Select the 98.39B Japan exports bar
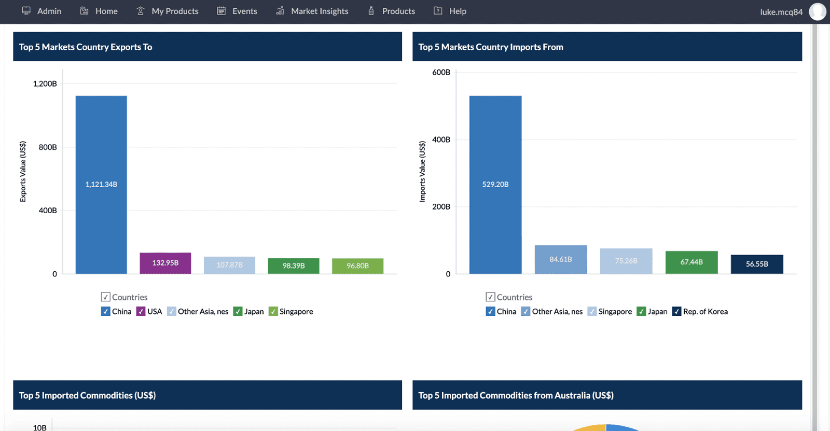Screen dimensions: 830x431 coord(294,266)
